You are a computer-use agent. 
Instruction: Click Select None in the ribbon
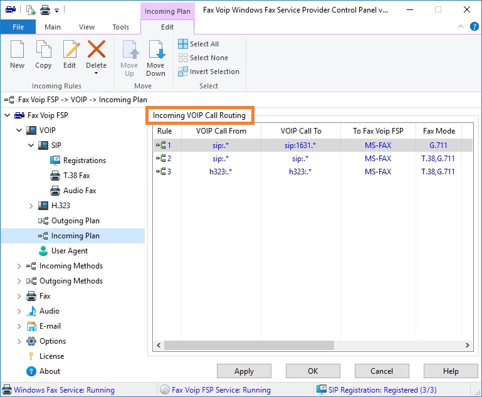tap(203, 58)
